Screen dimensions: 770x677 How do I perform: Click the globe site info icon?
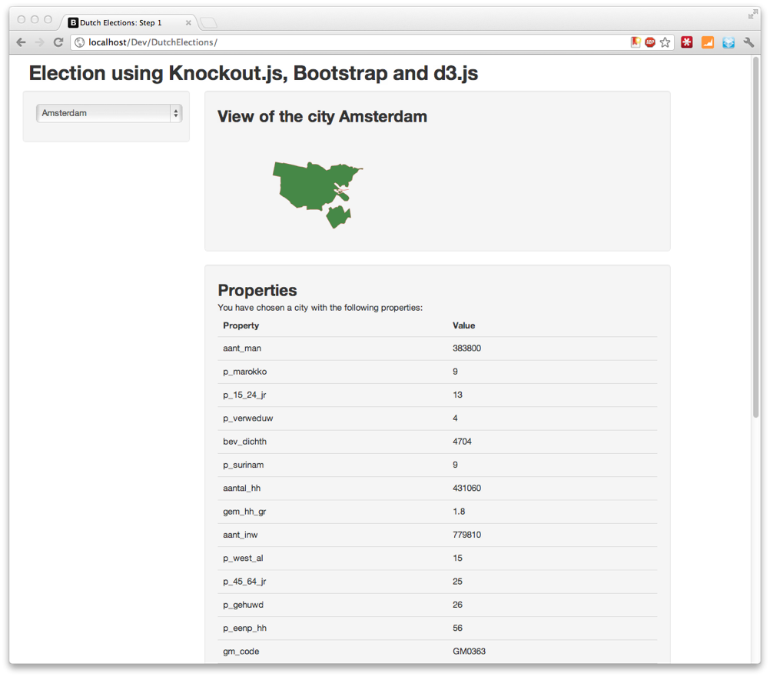[79, 42]
